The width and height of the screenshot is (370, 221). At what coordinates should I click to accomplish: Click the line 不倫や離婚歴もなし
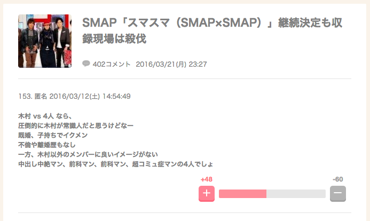click(47, 145)
